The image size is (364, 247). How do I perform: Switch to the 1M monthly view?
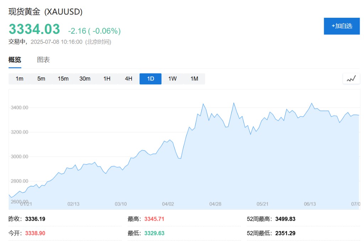click(194, 79)
